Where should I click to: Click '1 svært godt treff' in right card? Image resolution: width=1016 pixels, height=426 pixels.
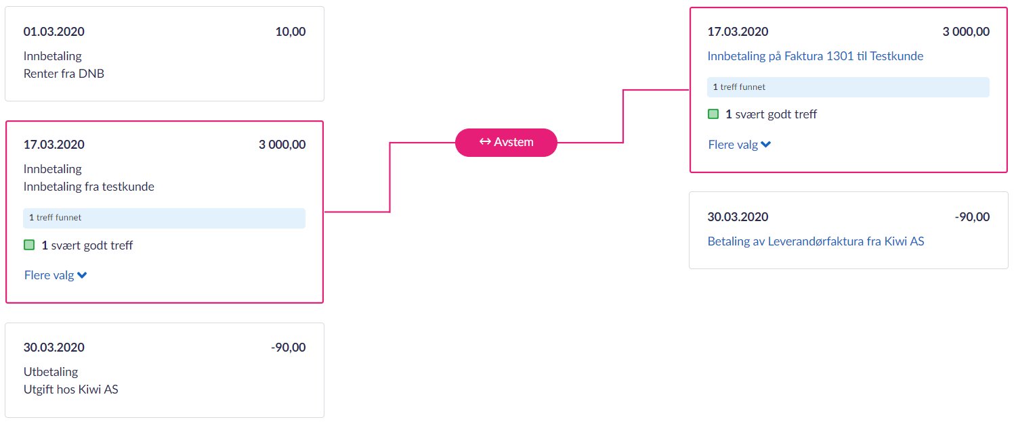click(x=771, y=114)
